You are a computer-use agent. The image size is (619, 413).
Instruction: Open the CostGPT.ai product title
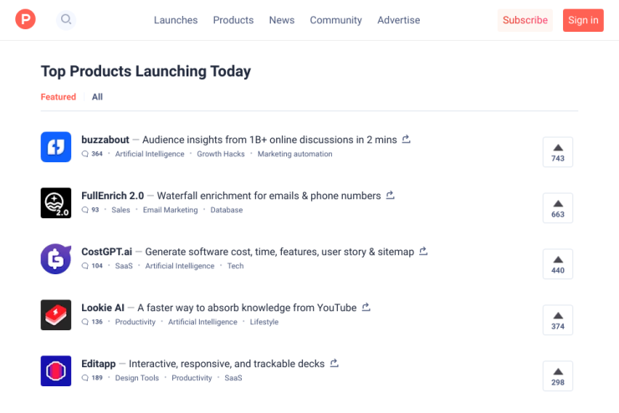106,252
